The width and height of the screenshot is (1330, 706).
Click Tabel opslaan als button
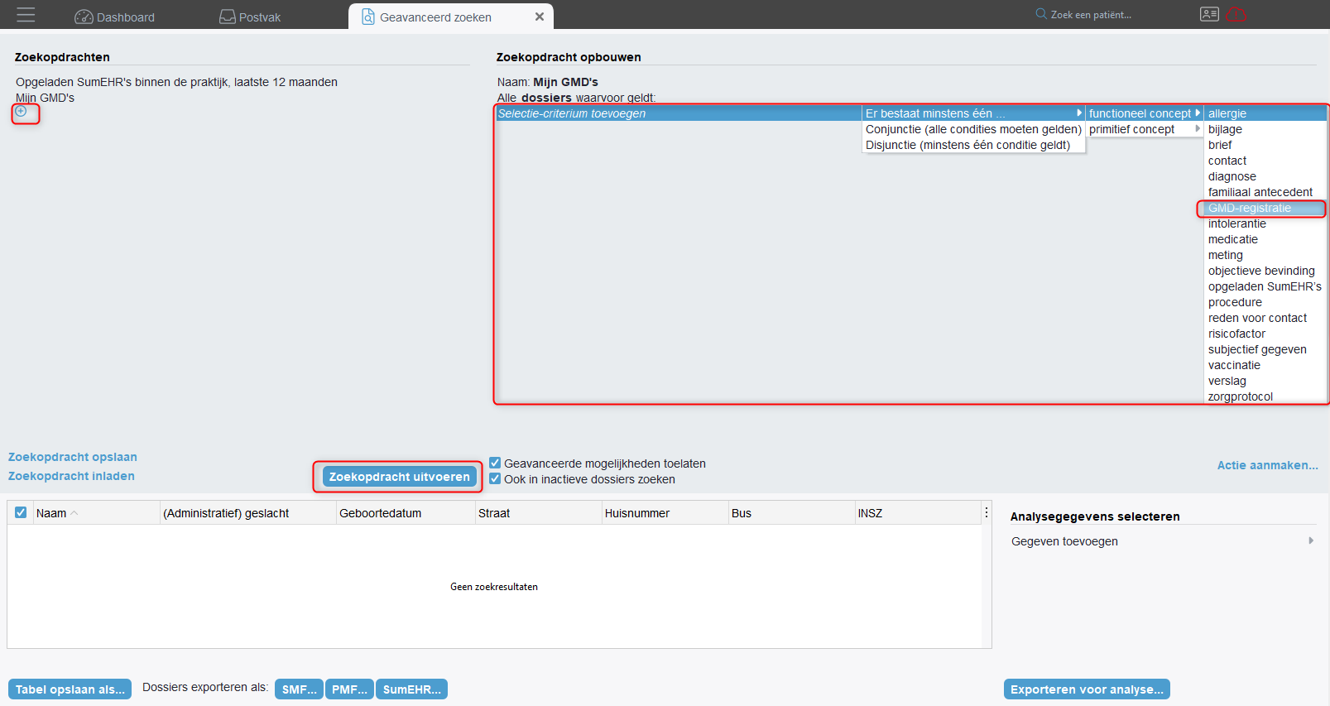pos(70,689)
